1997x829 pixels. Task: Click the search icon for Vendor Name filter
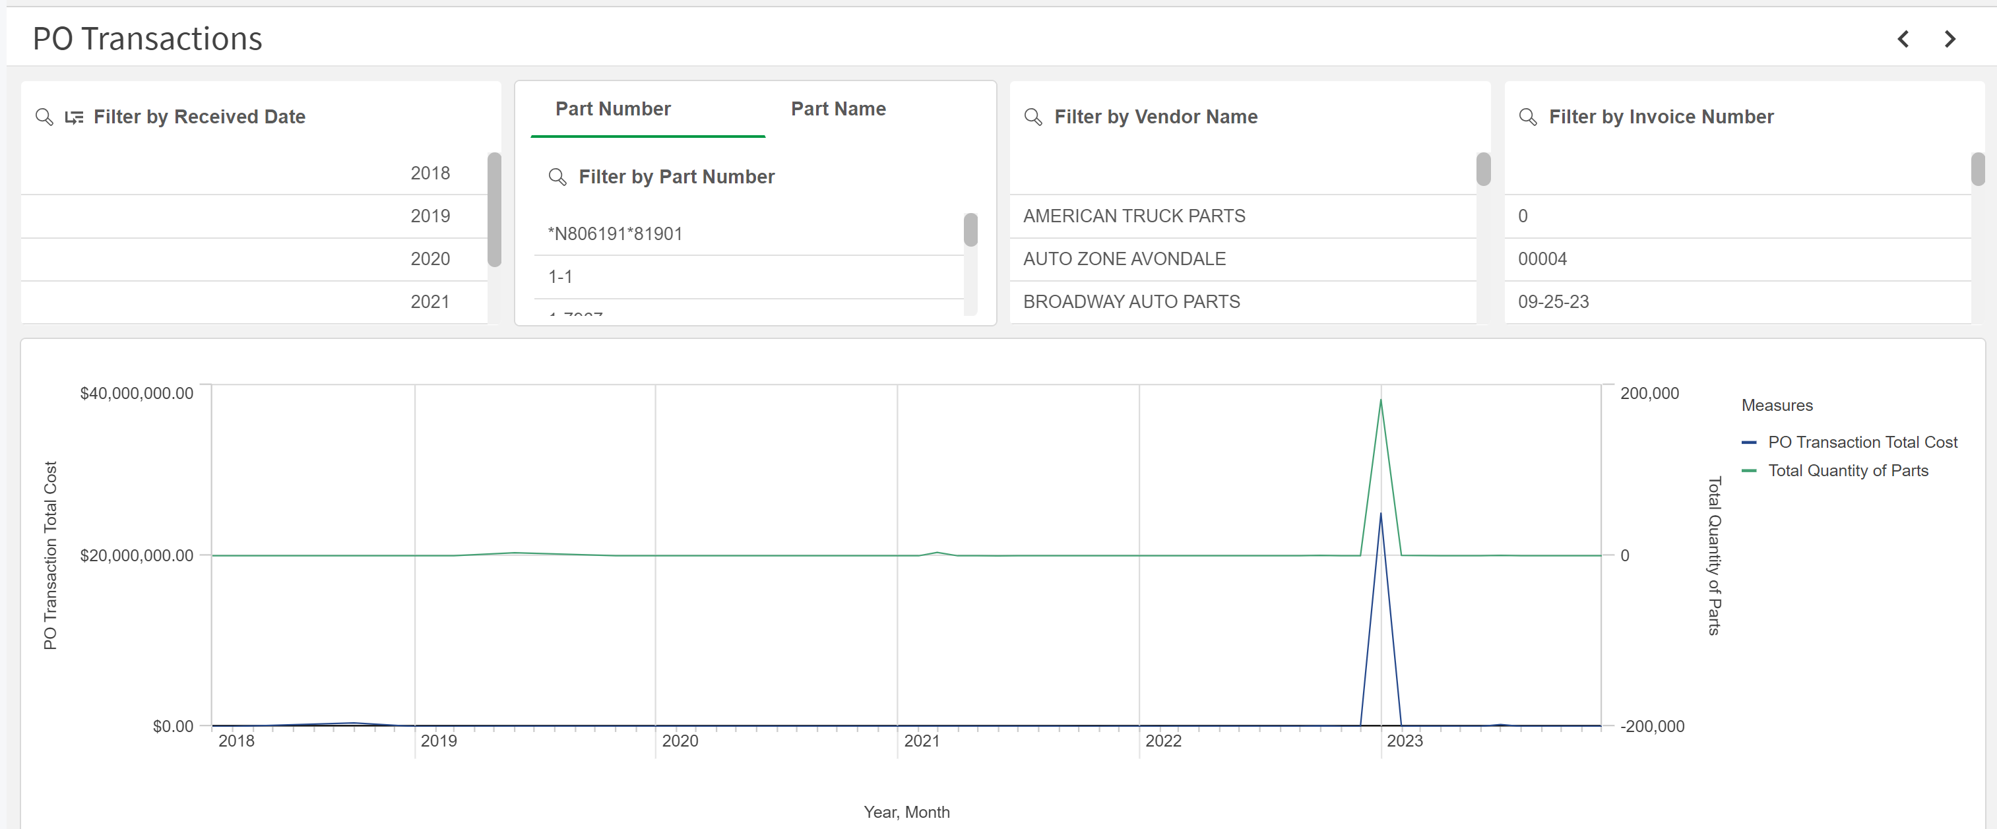(x=1032, y=117)
